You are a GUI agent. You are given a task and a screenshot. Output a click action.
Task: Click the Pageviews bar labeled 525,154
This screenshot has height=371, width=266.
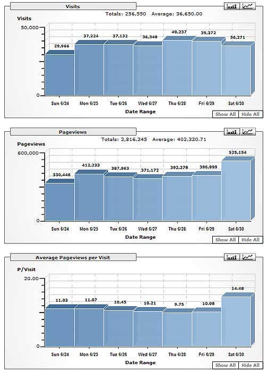pyautogui.click(x=236, y=191)
